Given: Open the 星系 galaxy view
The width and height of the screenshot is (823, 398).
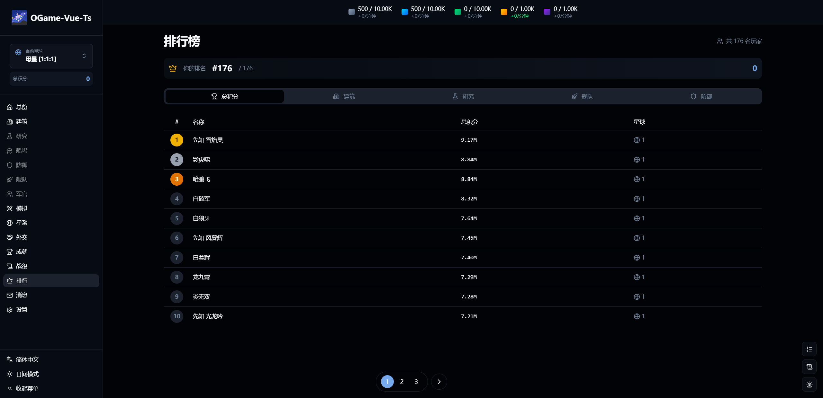Looking at the screenshot, I should pyautogui.click(x=22, y=223).
